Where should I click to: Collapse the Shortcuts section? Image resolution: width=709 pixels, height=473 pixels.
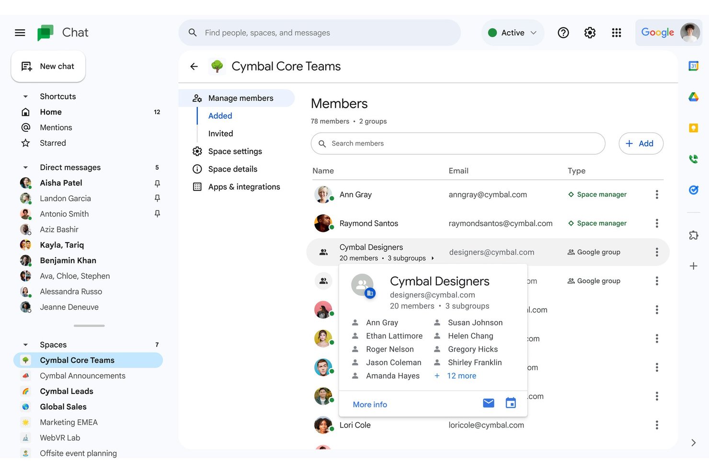25,96
